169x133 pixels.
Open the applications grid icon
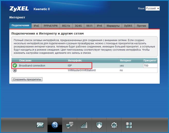point(129,125)
